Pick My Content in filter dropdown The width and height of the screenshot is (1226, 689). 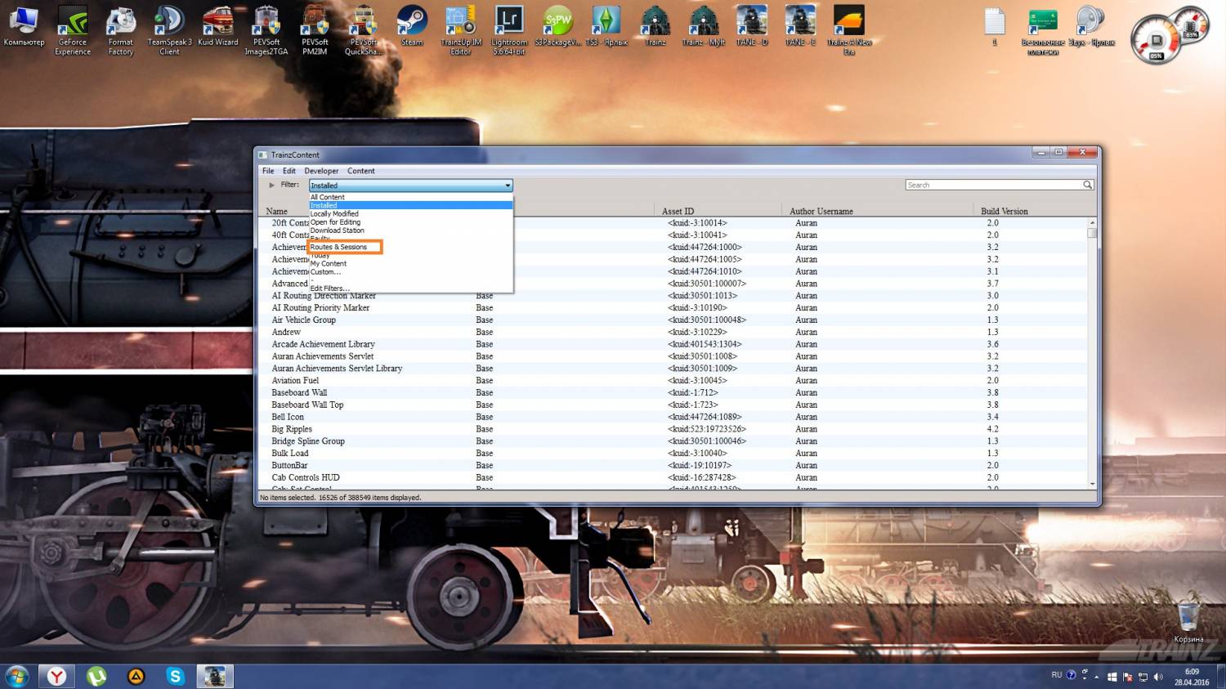click(x=329, y=264)
